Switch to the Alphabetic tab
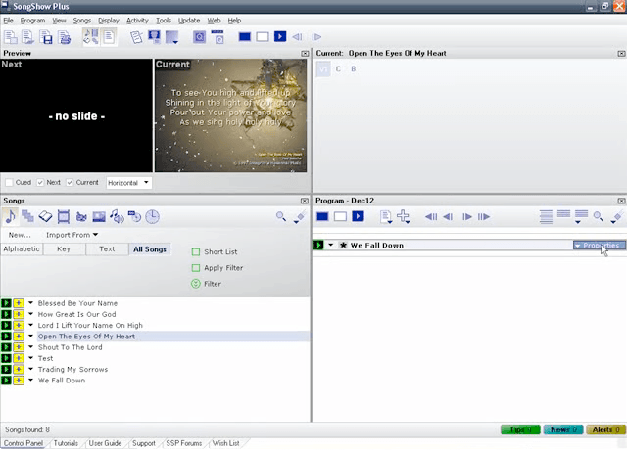Image resolution: width=627 pixels, height=450 pixels. pos(22,249)
